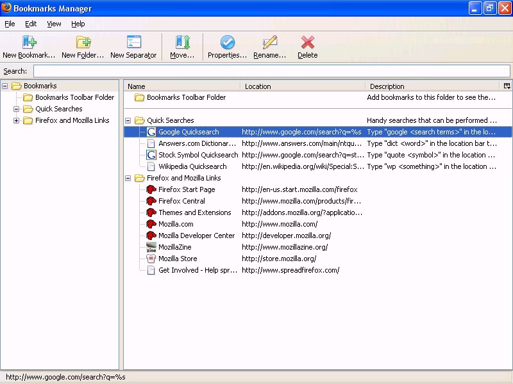This screenshot has width=513, height=384.
Task: Open the Edit menu
Action: [x=31, y=24]
